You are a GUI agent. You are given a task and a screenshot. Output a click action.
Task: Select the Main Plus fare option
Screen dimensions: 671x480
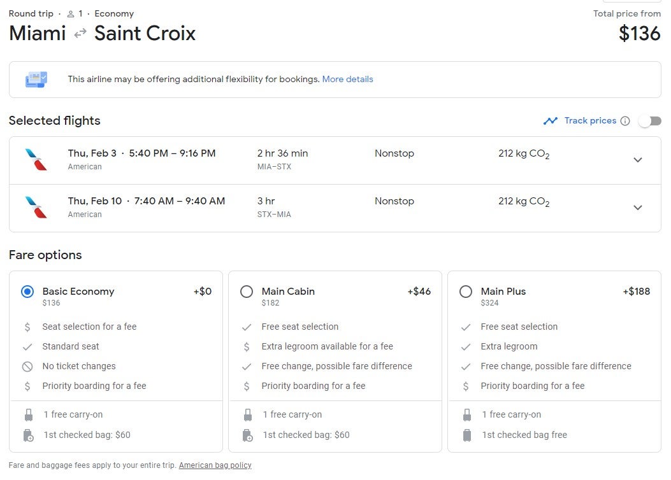466,292
